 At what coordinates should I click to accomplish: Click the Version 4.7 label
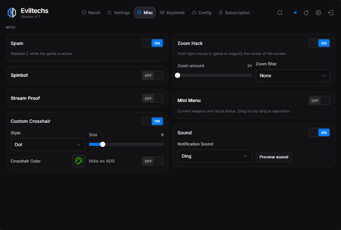tap(30, 17)
